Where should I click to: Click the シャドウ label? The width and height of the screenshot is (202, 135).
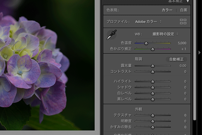coord(124,87)
